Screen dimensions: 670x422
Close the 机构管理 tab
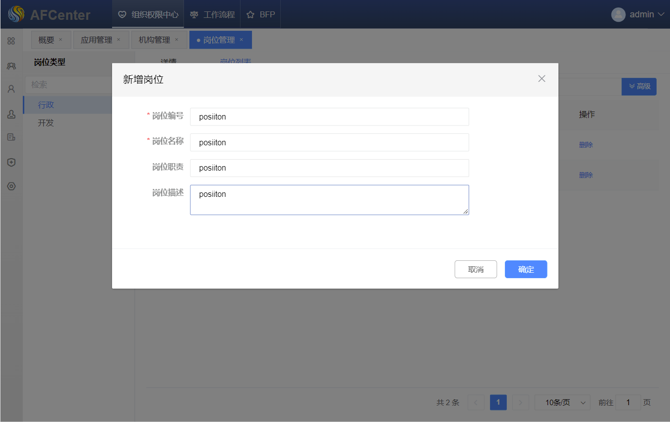(177, 40)
